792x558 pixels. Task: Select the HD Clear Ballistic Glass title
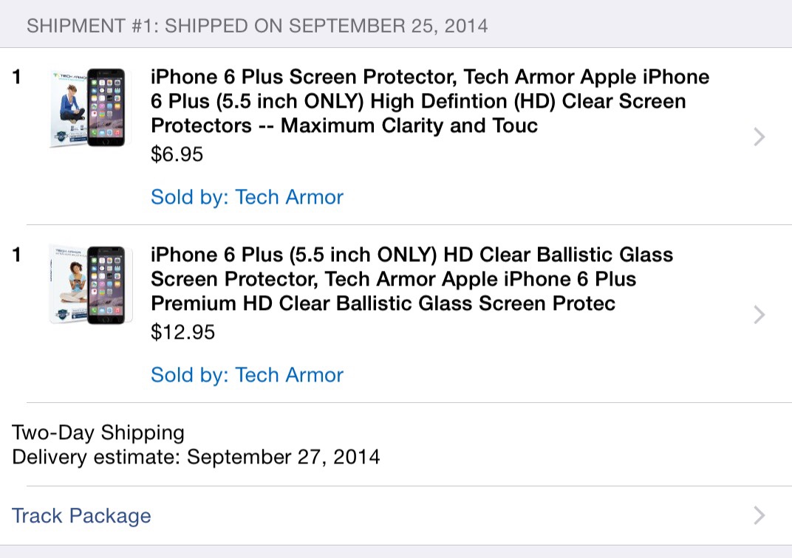pos(411,279)
